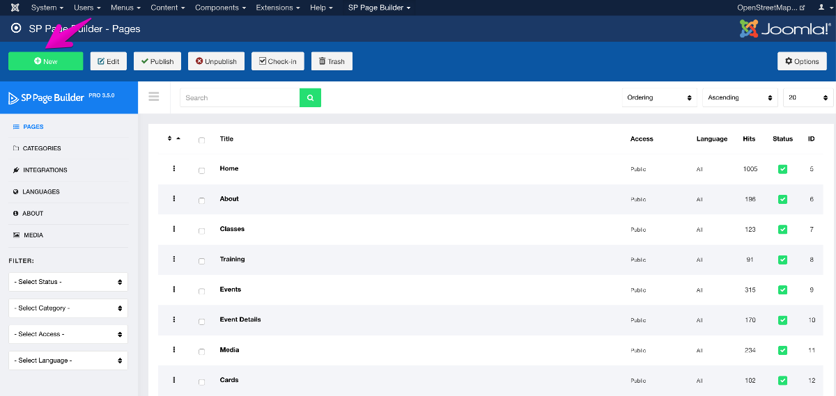Check the checkbox for Home row
This screenshot has width=836, height=396.
coord(201,171)
